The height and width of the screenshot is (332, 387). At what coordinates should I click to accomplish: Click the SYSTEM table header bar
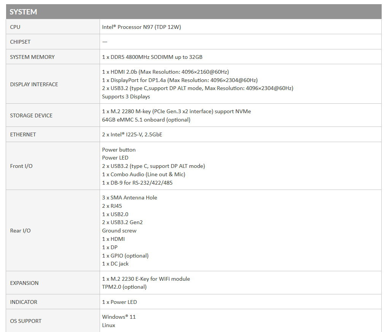click(x=193, y=12)
